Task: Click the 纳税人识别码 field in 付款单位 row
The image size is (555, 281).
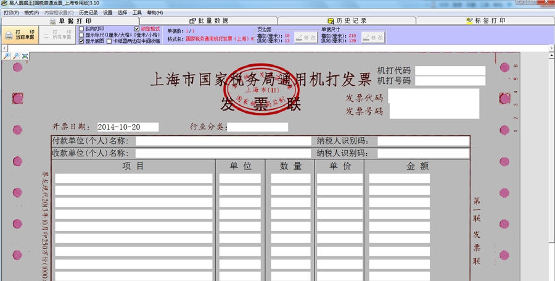Action: click(x=423, y=141)
